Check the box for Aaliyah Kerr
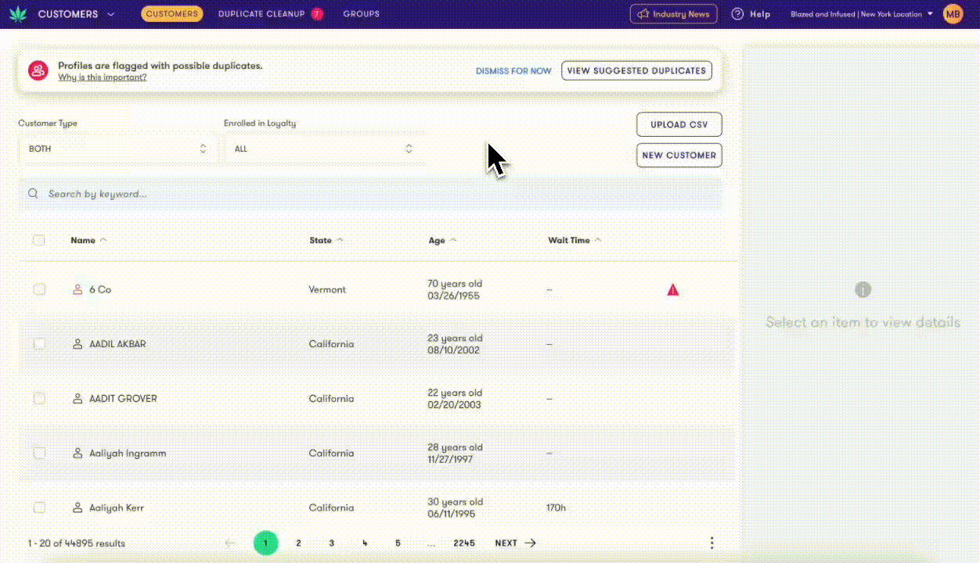Screen dimensions: 980x563 pos(39,507)
